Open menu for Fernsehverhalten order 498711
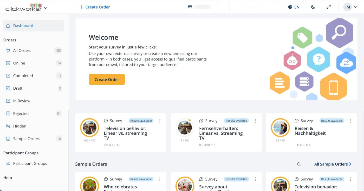Image resolution: width=364 pixels, height=191 pixels. coord(255,121)
